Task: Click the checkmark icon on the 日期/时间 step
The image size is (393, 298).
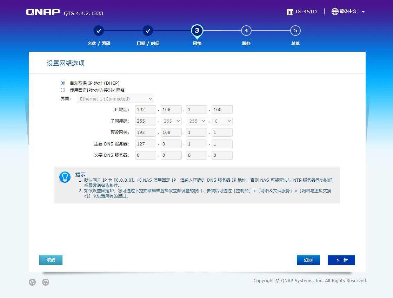Action: [x=148, y=31]
